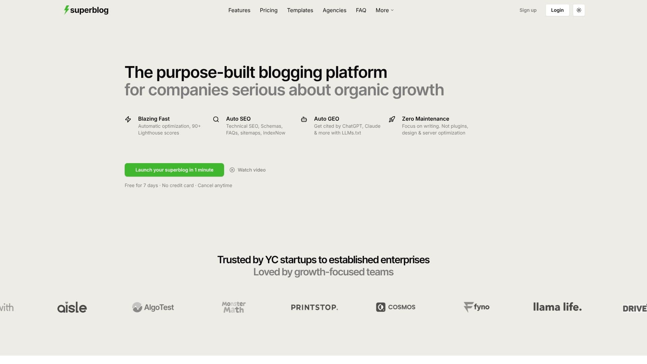
Task: Click the fyno logo
Action: [476, 307]
